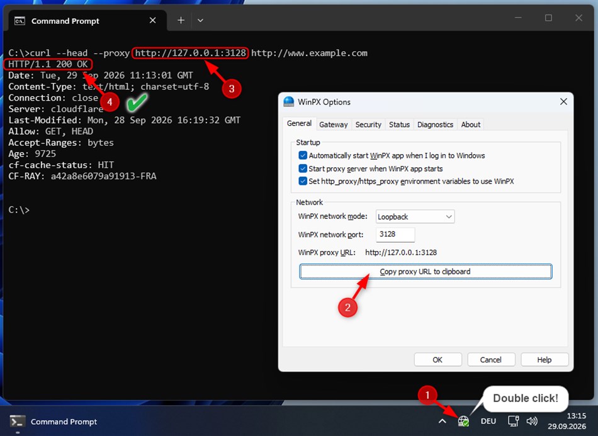Click the Command Prompt tab icon

20,21
